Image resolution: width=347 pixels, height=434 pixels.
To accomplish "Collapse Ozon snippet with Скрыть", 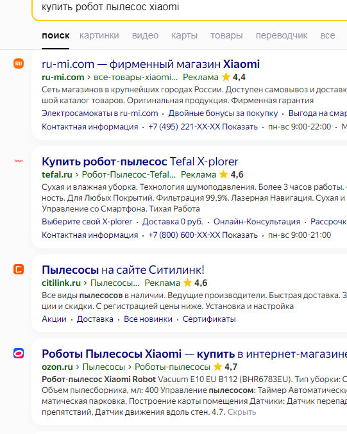I will pos(242,412).
